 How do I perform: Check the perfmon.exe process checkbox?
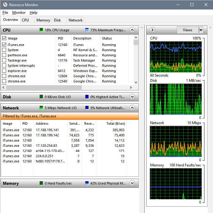tap(4, 55)
